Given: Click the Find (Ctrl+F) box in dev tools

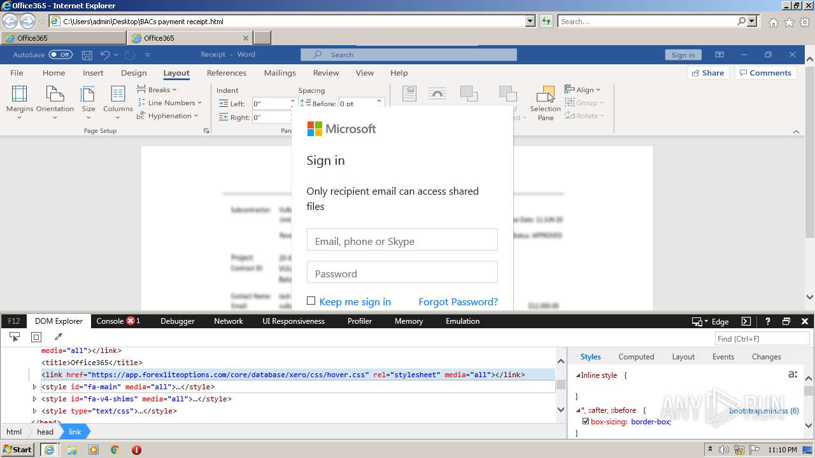Looking at the screenshot, I should click(762, 338).
